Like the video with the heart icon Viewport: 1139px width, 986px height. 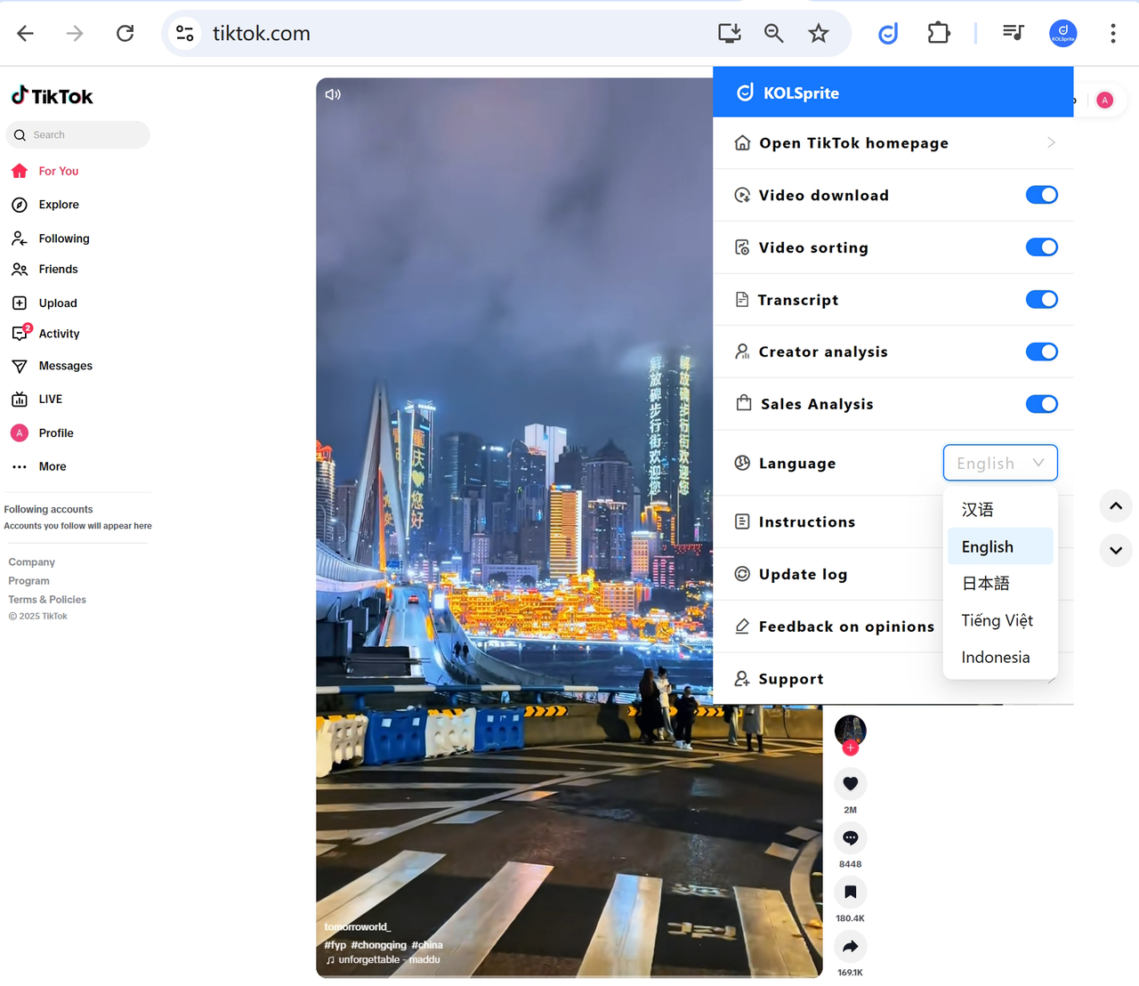851,784
